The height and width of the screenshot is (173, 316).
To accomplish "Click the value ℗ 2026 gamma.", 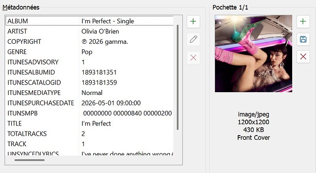I will click(x=104, y=42).
